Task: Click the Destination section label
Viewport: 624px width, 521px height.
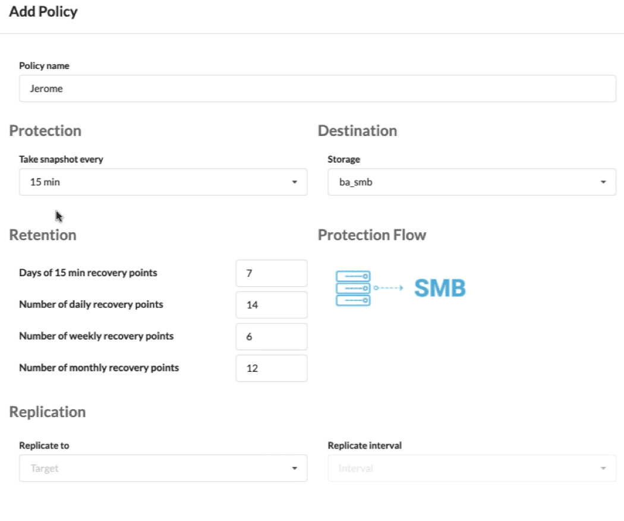Action: [x=357, y=131]
